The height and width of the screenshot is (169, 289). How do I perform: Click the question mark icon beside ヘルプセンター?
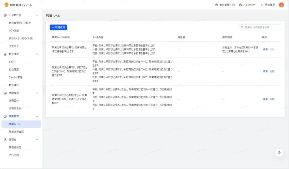click(x=240, y=5)
